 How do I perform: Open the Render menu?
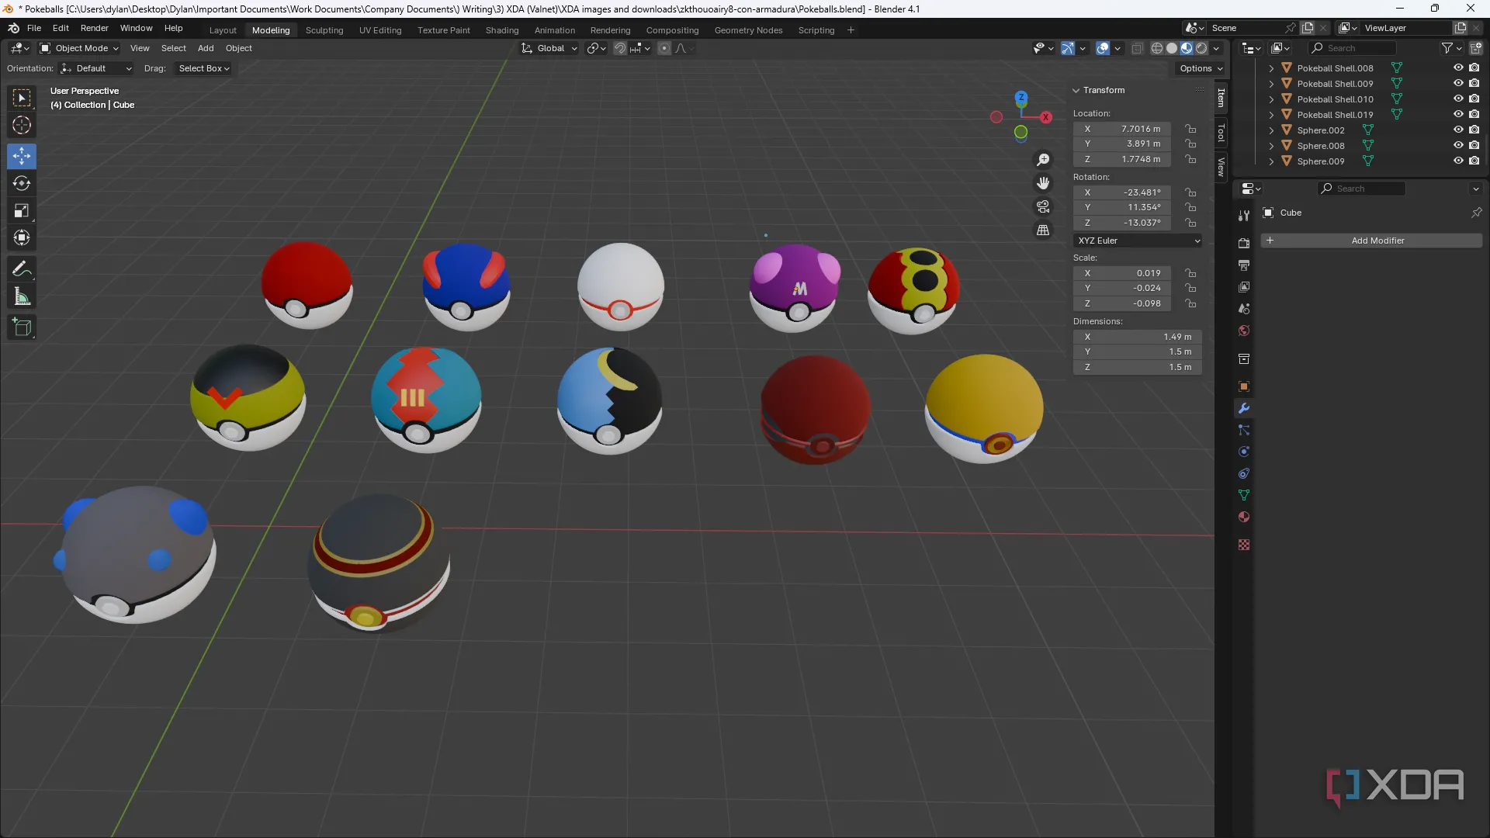click(x=95, y=28)
